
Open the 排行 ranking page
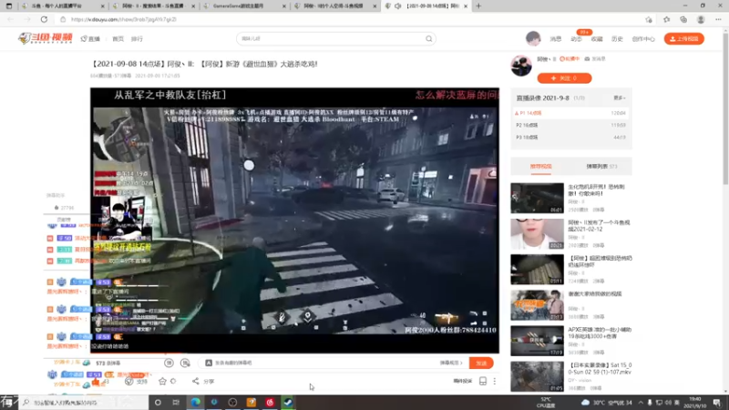[137, 39]
